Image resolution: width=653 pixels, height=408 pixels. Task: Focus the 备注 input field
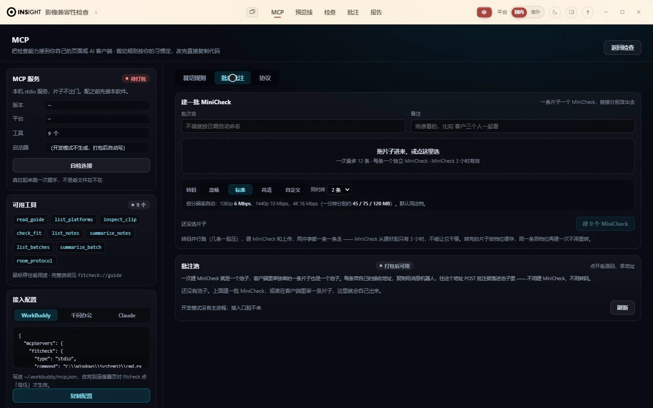click(x=522, y=126)
